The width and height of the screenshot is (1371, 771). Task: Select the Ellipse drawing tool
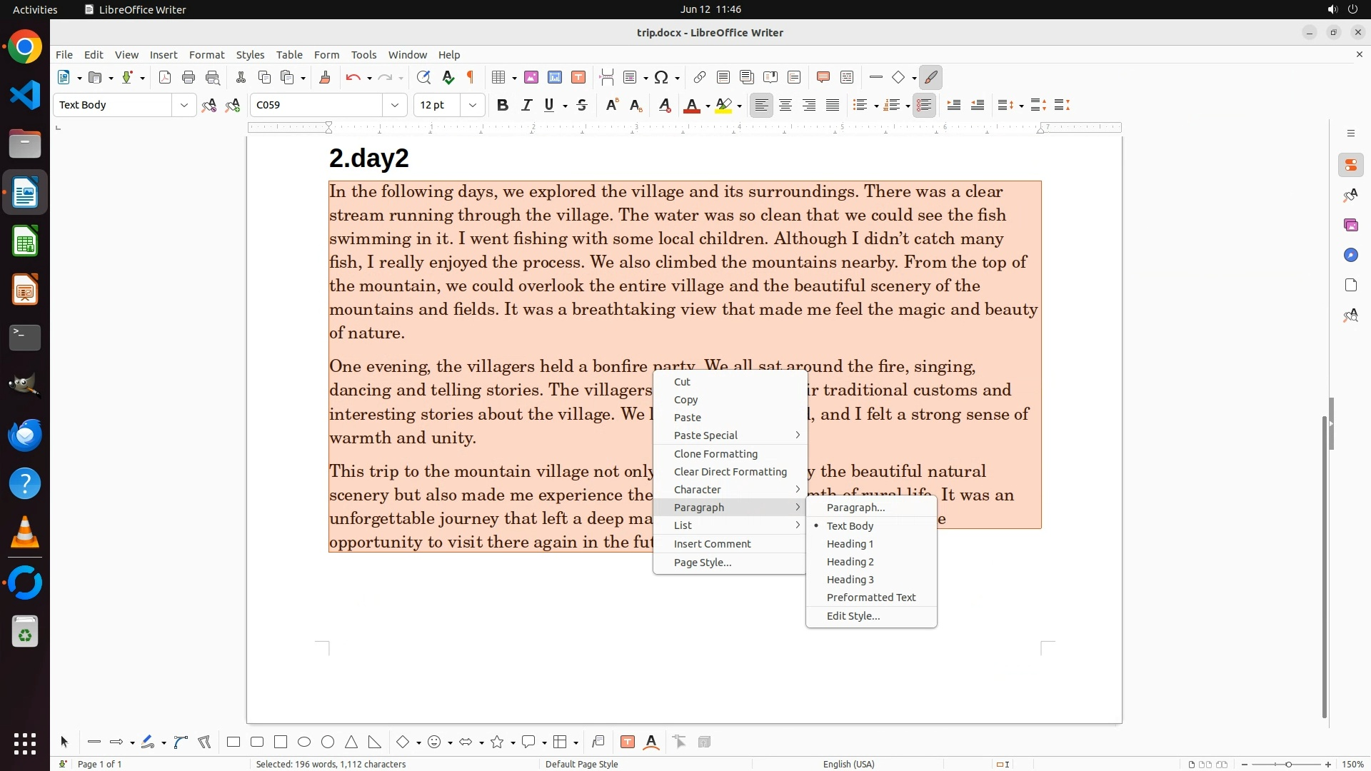[x=304, y=742]
